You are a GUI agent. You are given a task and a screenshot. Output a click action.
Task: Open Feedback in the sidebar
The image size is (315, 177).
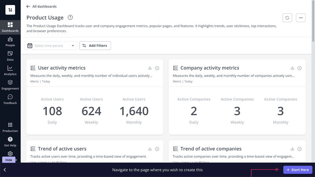[x=10, y=100]
